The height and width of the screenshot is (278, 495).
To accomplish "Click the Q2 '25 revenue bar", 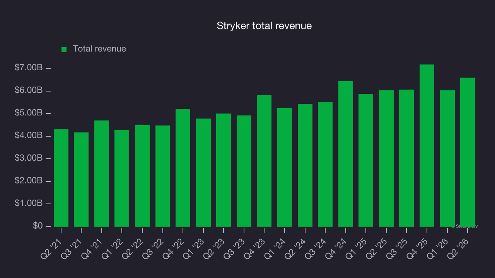I will [386, 158].
